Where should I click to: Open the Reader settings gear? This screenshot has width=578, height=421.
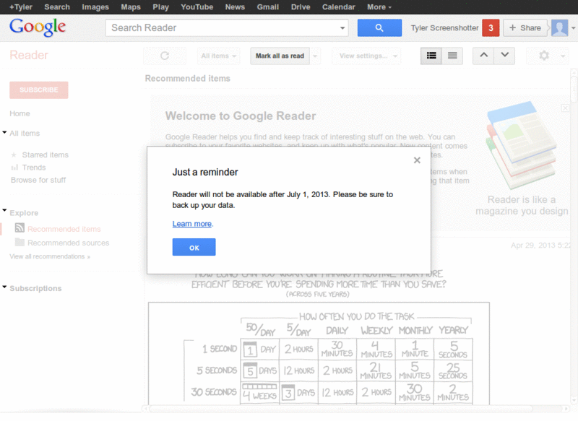click(x=545, y=56)
